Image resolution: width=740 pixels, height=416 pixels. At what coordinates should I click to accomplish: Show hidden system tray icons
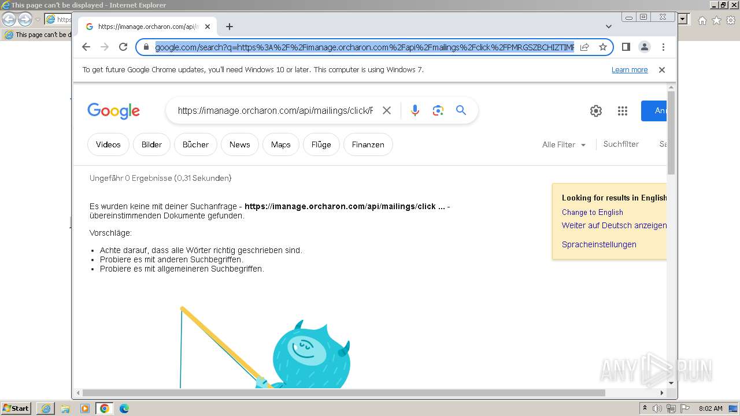(645, 408)
